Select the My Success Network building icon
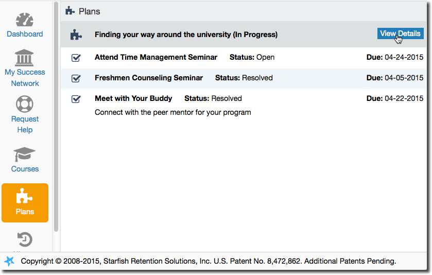432x275 pixels. pyautogui.click(x=24, y=58)
